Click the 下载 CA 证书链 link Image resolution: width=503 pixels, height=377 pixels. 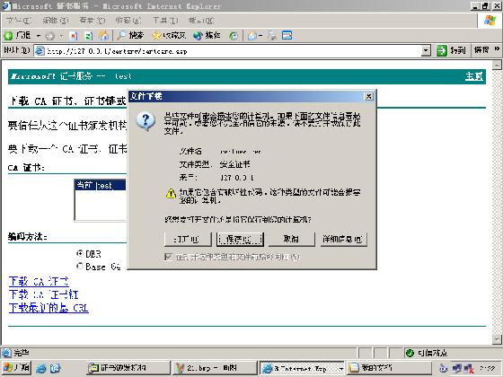click(44, 294)
